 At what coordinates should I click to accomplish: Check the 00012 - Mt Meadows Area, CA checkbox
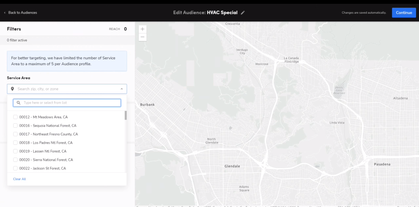[16, 117]
